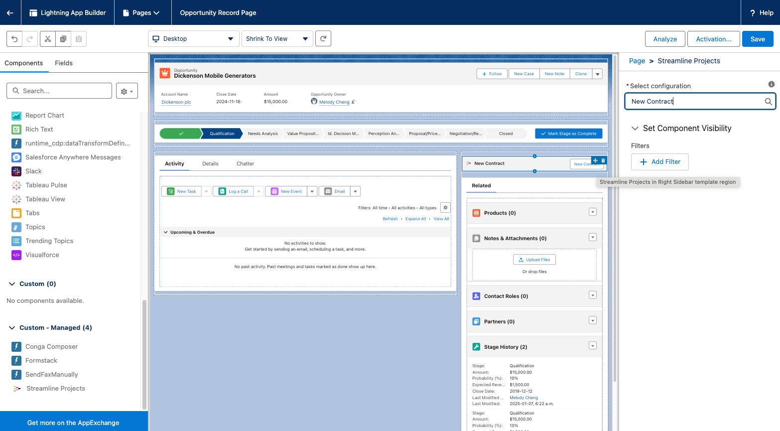Click the undo arrow icon
This screenshot has height=431, width=780.
tap(14, 39)
